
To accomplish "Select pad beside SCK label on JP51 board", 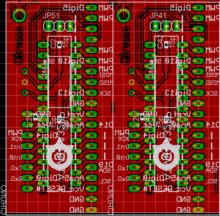I will tap(91, 93).
